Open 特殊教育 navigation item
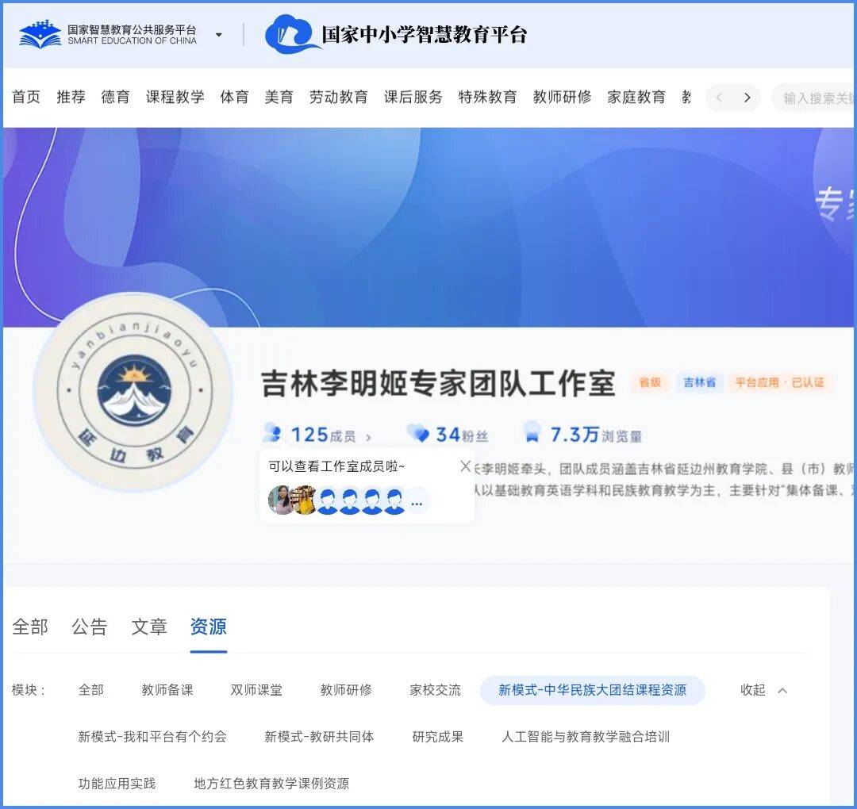 click(x=487, y=98)
